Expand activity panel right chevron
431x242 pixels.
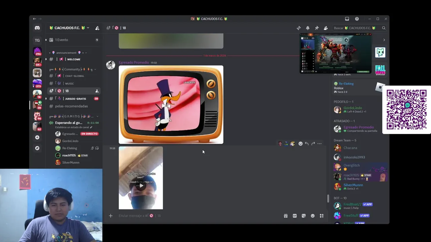pyautogui.click(x=384, y=40)
